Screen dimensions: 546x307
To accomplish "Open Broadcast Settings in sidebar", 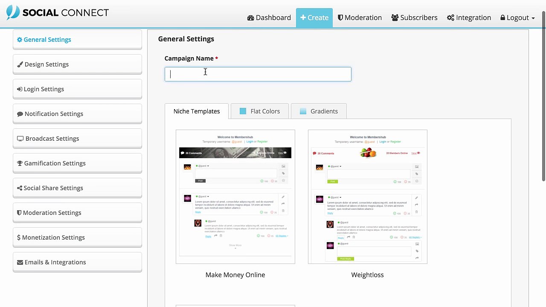I will click(77, 139).
